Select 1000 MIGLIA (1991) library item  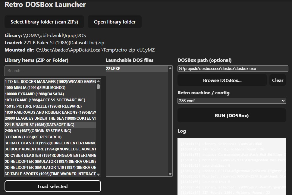click(x=35, y=88)
